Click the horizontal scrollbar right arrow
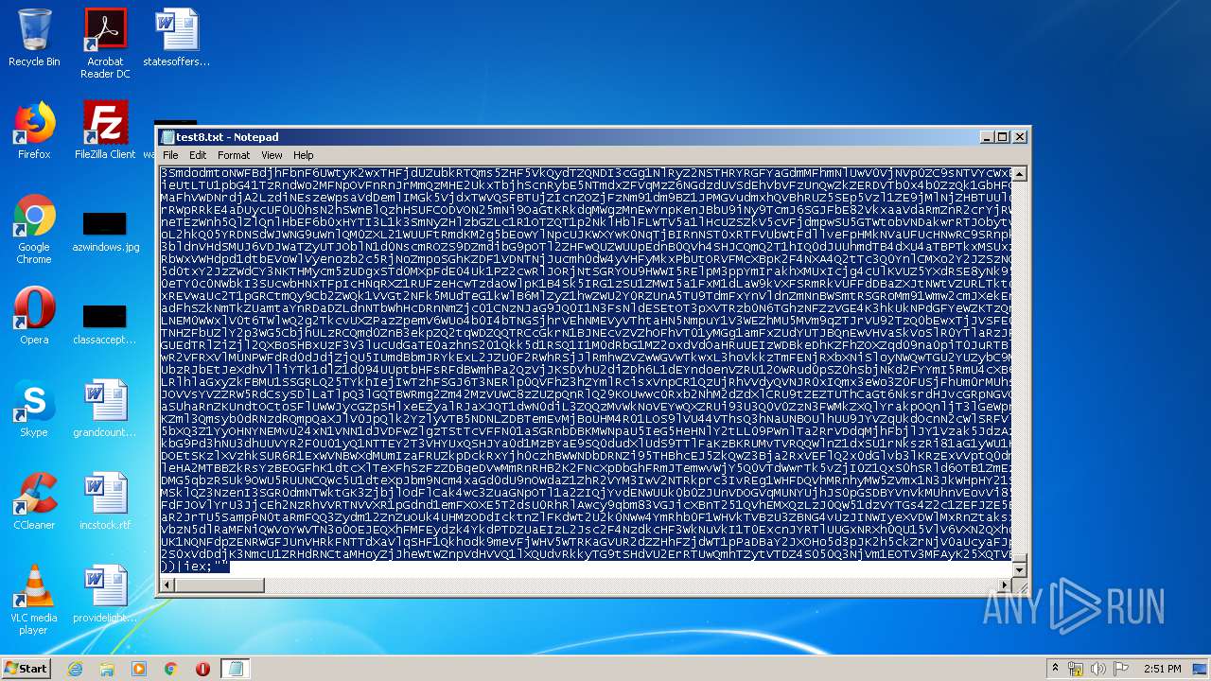 click(1005, 585)
